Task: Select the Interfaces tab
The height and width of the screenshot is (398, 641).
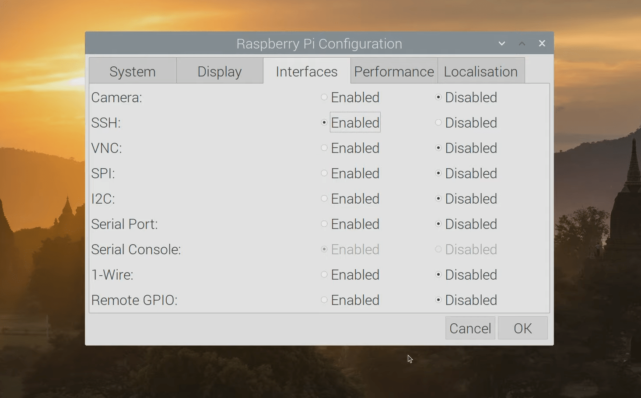Action: (x=307, y=71)
